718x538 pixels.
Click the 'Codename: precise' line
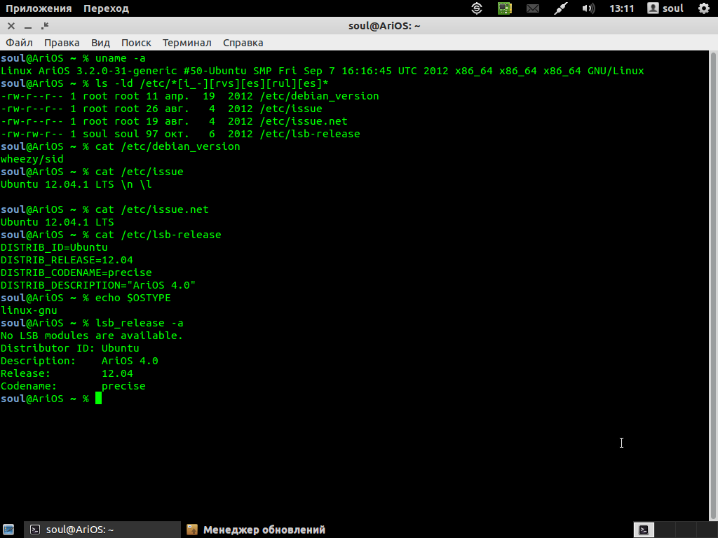[x=73, y=386]
